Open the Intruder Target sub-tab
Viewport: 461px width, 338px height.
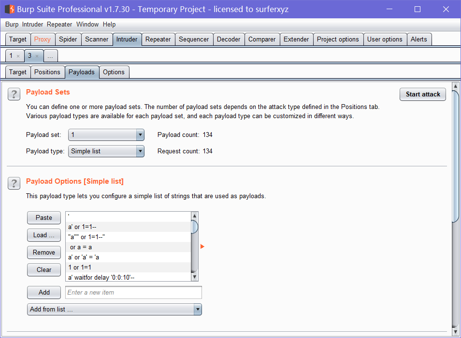tap(18, 72)
